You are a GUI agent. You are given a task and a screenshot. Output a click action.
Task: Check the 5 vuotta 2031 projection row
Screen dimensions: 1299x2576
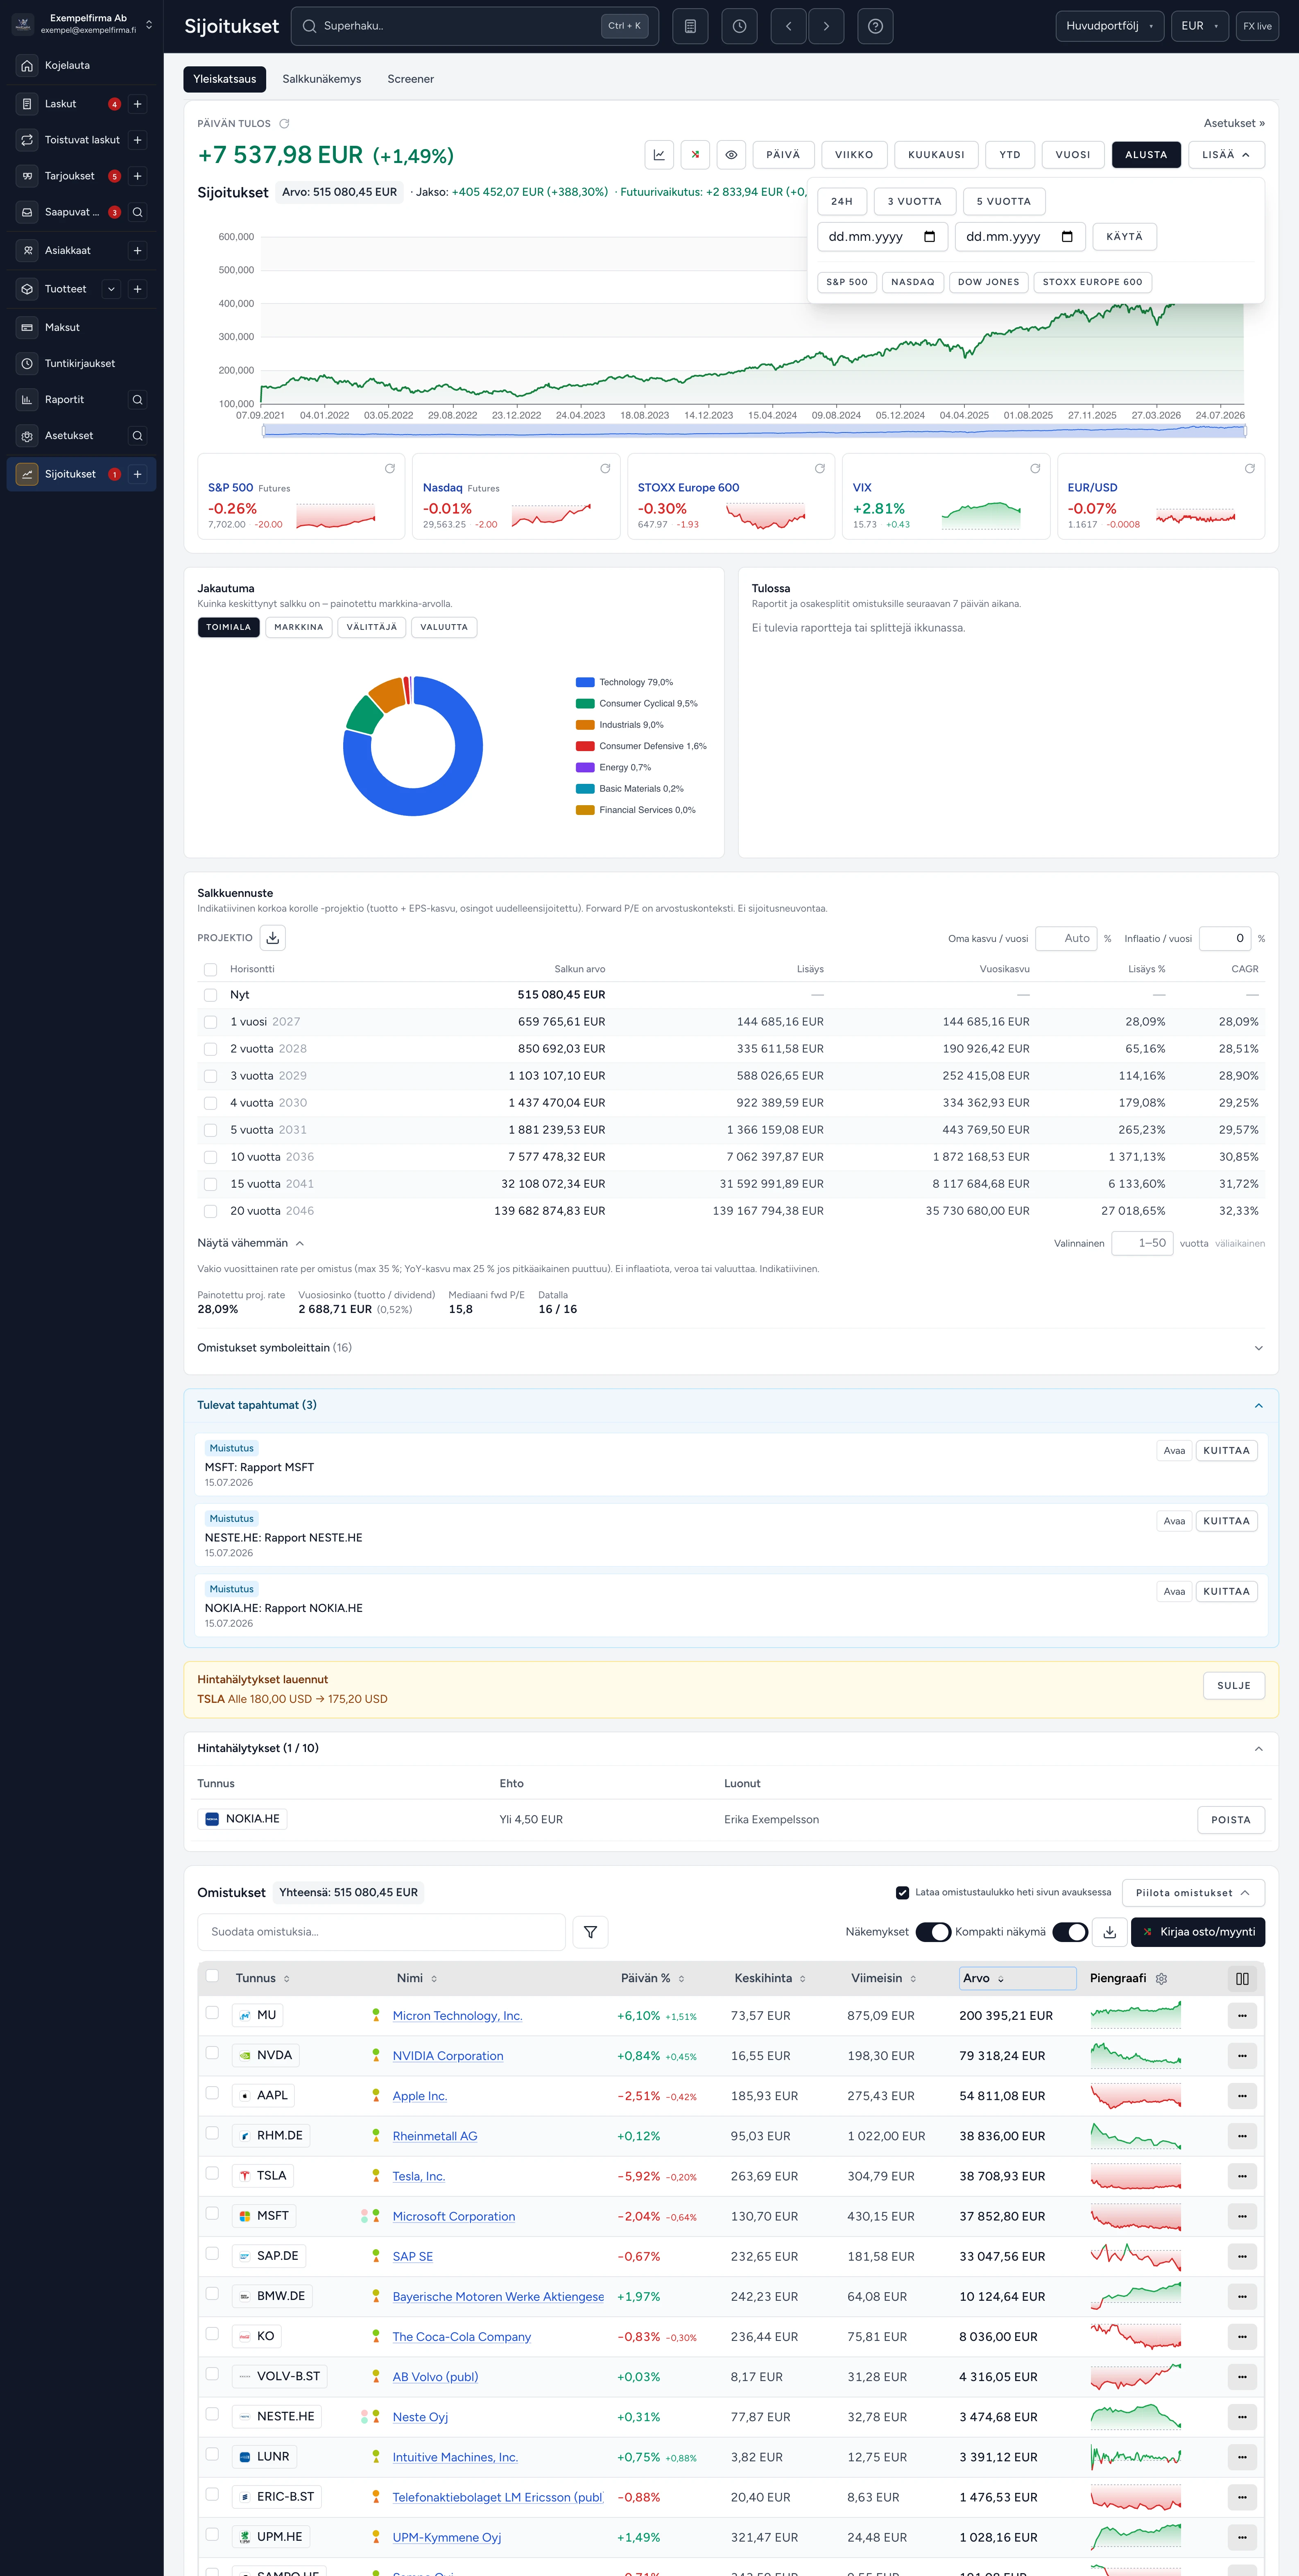point(210,1130)
